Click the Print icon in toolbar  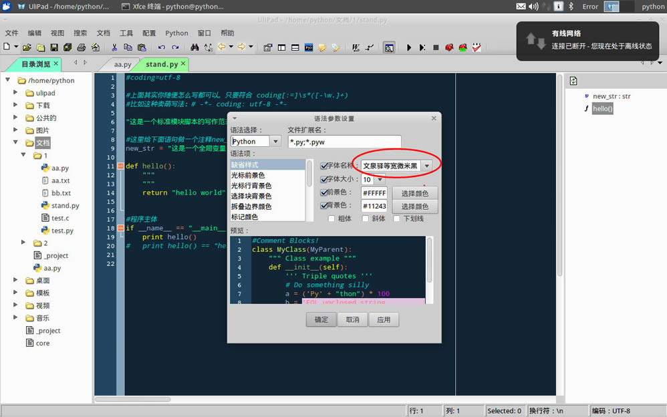click(x=81, y=47)
